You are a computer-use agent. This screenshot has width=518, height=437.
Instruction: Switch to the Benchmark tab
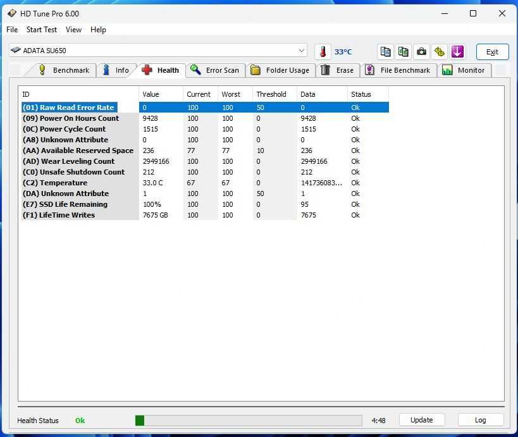click(64, 70)
